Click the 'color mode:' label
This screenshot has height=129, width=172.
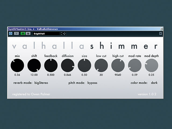(x=139, y=83)
